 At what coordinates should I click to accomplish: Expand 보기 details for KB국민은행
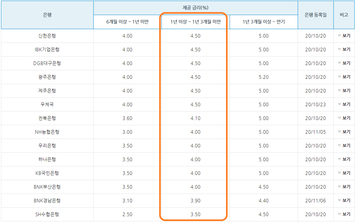coord(344,173)
